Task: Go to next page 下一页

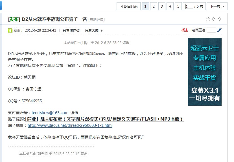Action: point(217,6)
